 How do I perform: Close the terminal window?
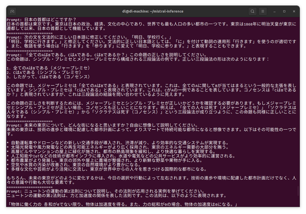click(x=294, y=11)
